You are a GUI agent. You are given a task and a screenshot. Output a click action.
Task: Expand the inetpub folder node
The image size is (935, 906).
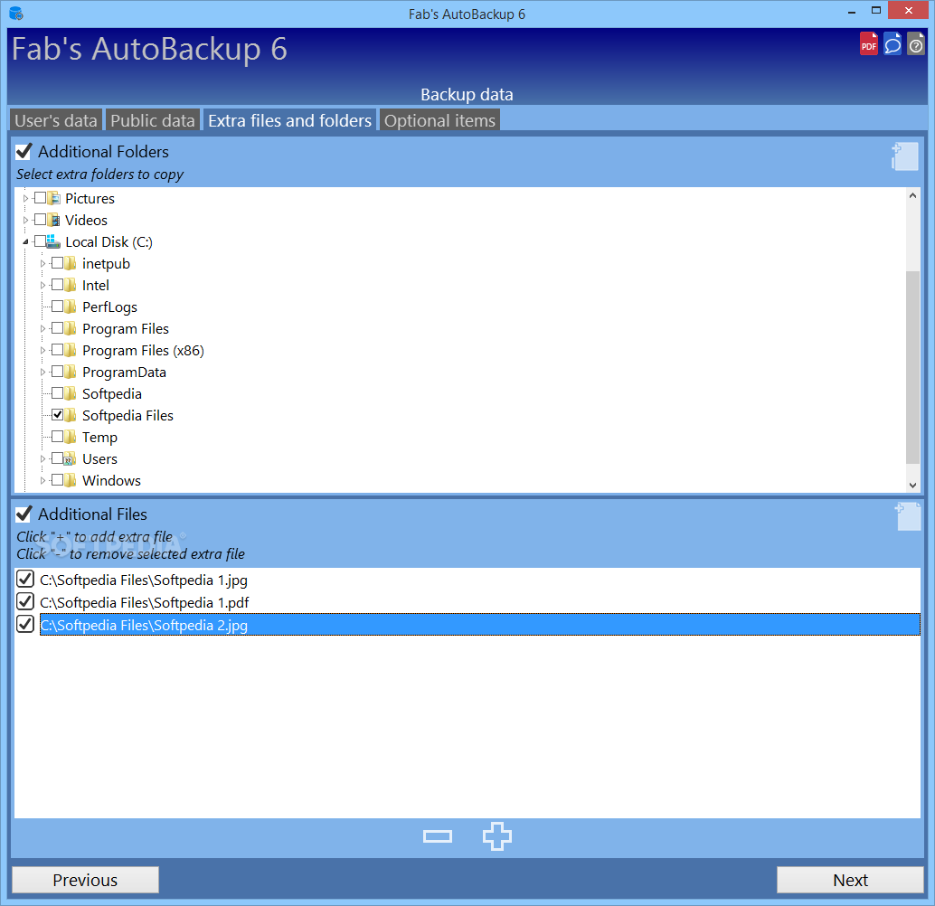click(x=42, y=263)
